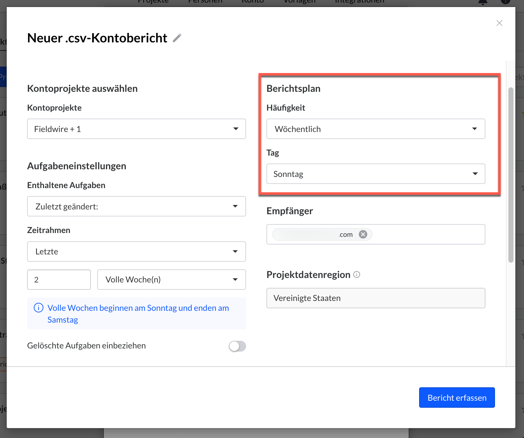
Task: Select the Volle Woche(n) unit dropdown
Action: 171,280
